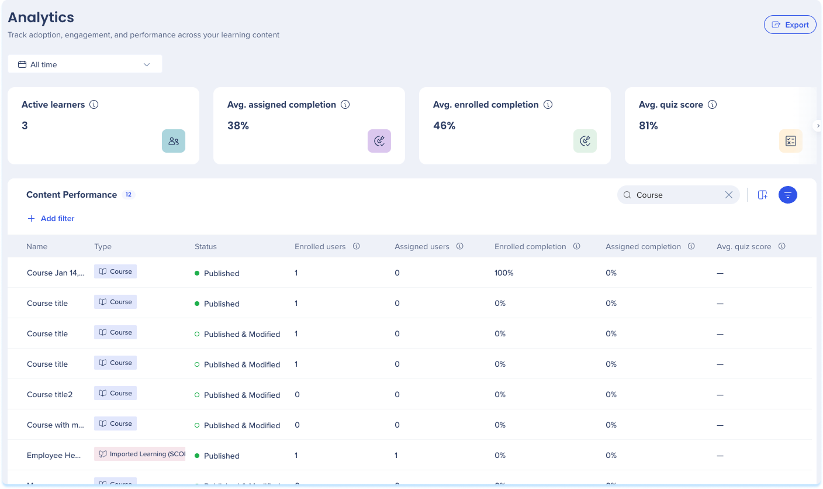Click info icon next to Avg. enrolled completion
Viewport: 823px width, 489px height.
548,105
